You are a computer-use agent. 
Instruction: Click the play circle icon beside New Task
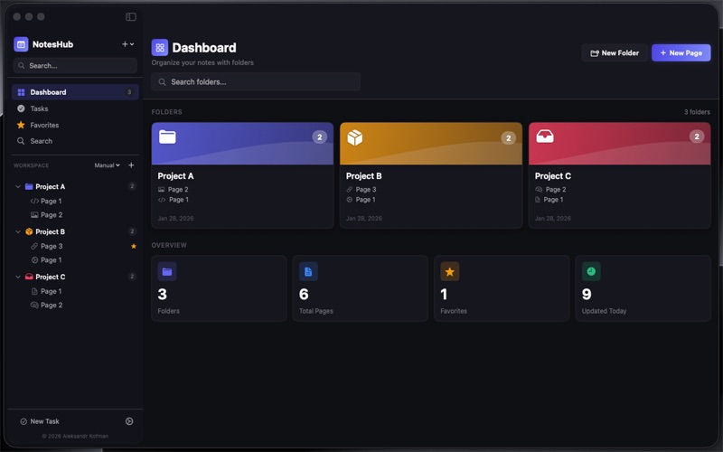[129, 421]
